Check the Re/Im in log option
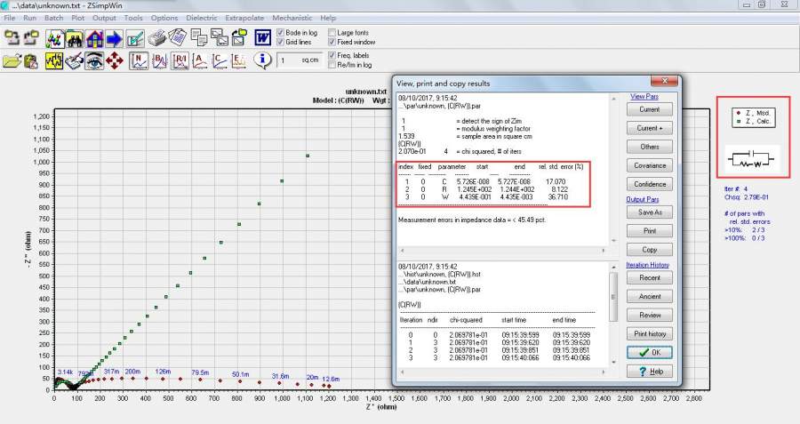 pos(332,65)
